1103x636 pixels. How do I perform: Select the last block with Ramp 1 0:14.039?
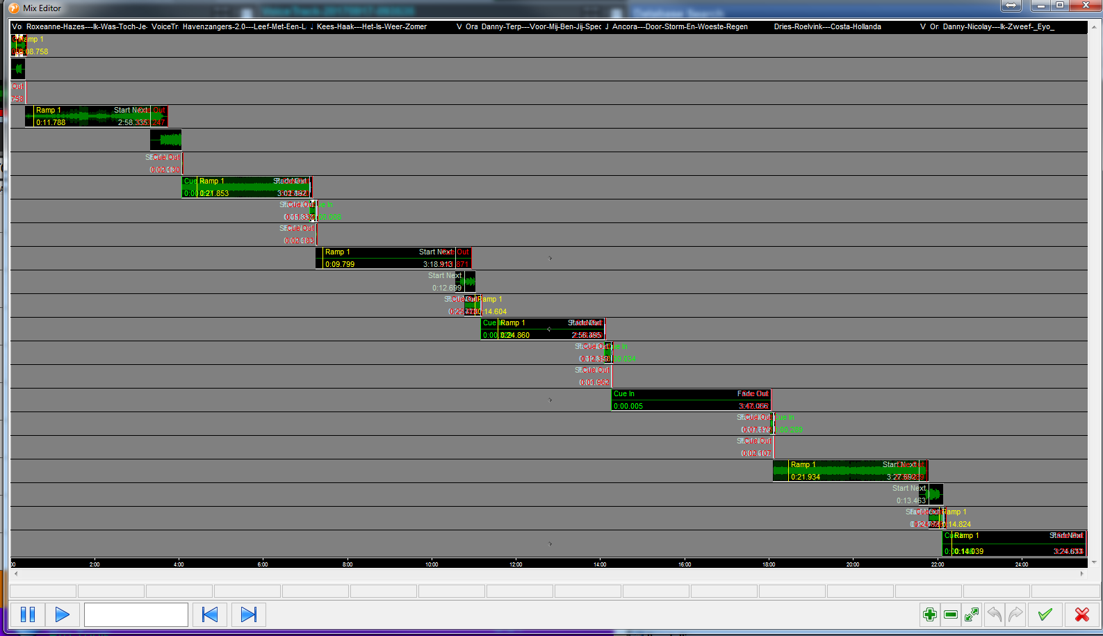tap(1015, 544)
